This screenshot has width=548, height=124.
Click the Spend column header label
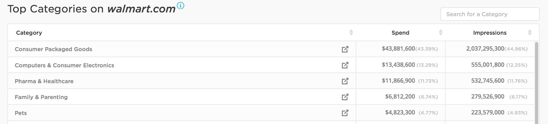(400, 33)
